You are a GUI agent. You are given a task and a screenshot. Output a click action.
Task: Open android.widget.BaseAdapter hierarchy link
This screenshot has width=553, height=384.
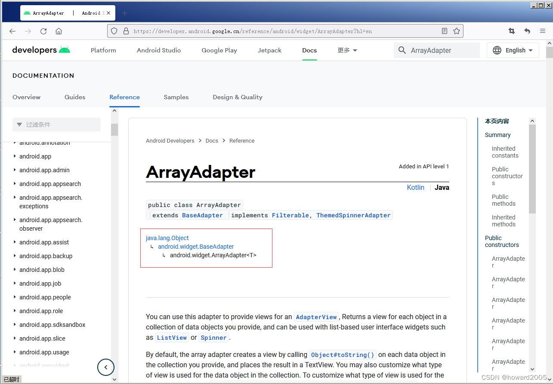[x=196, y=247]
